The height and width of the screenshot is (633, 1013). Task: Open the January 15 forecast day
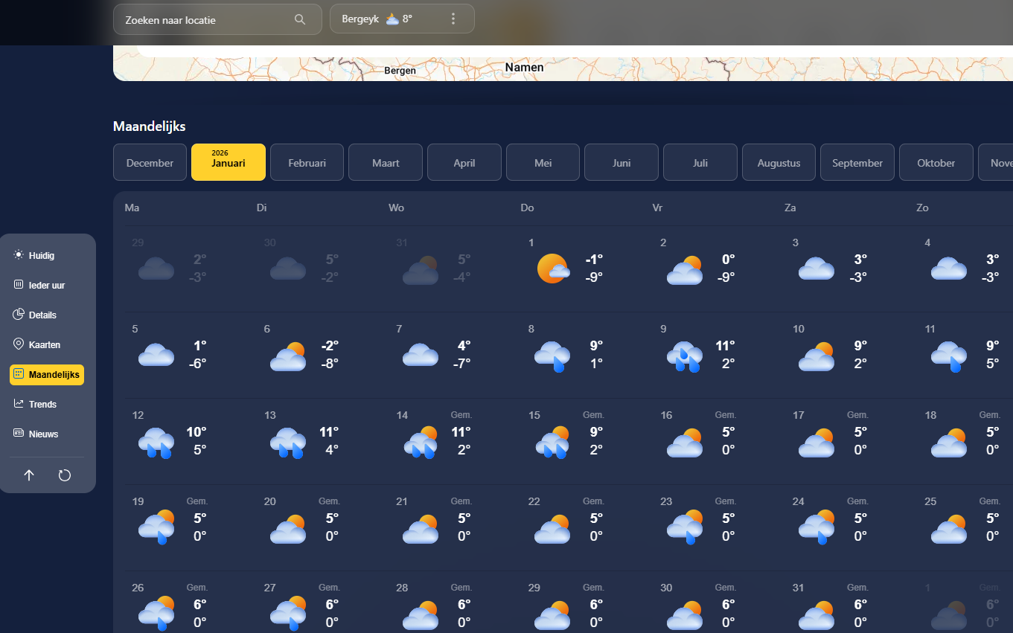point(585,441)
